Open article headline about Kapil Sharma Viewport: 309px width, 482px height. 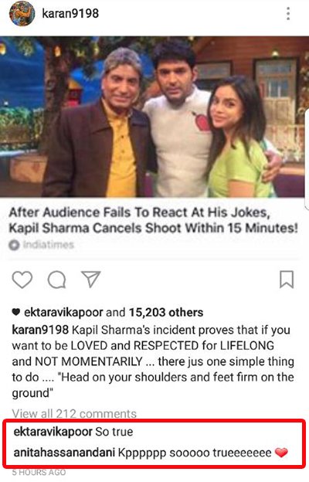154,220
